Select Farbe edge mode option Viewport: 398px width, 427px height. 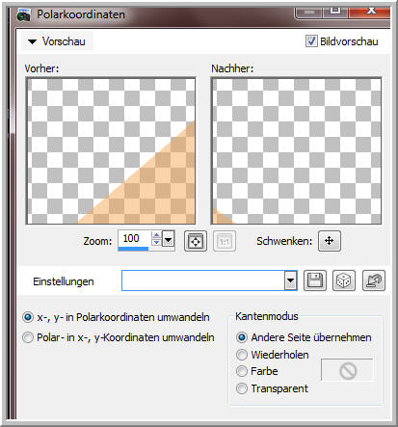[242, 371]
